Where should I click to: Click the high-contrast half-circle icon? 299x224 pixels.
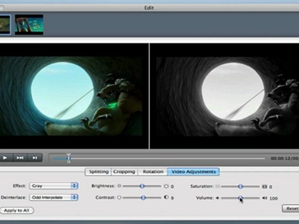166,197
